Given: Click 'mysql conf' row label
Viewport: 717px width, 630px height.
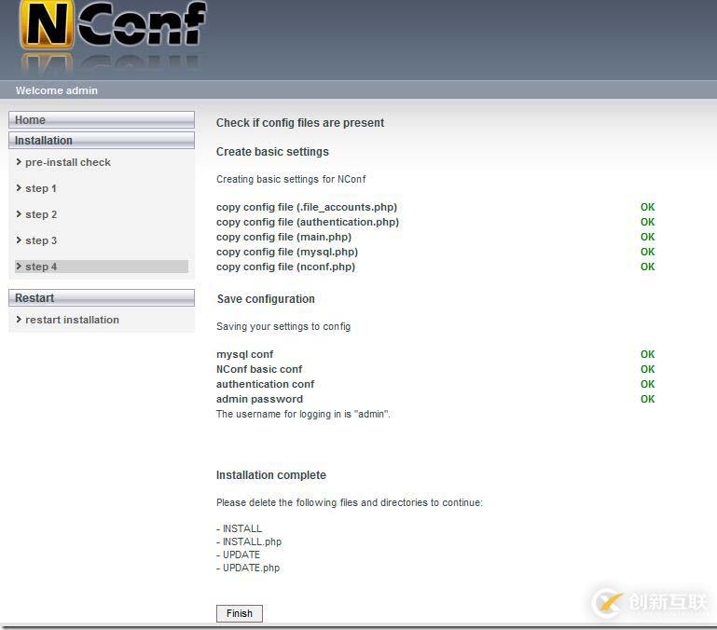Looking at the screenshot, I should [x=244, y=354].
